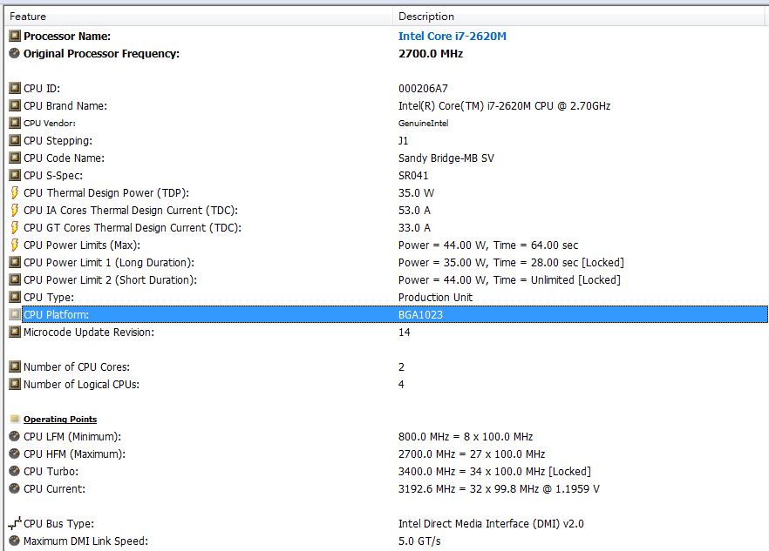
Task: Select the Sandy Bridge-MB SV code name value
Action: point(446,158)
